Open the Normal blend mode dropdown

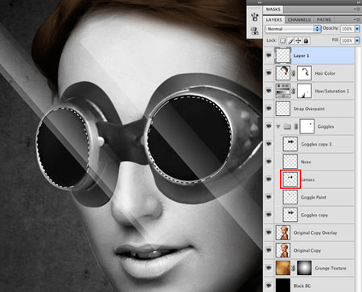point(293,29)
